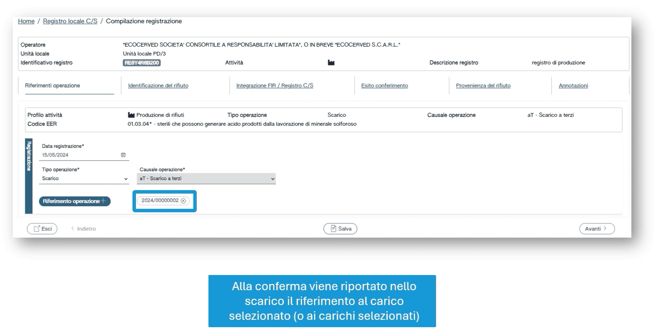The height and width of the screenshot is (335, 661).
Task: Expand the Causale operazione dropdown
Action: [207, 179]
